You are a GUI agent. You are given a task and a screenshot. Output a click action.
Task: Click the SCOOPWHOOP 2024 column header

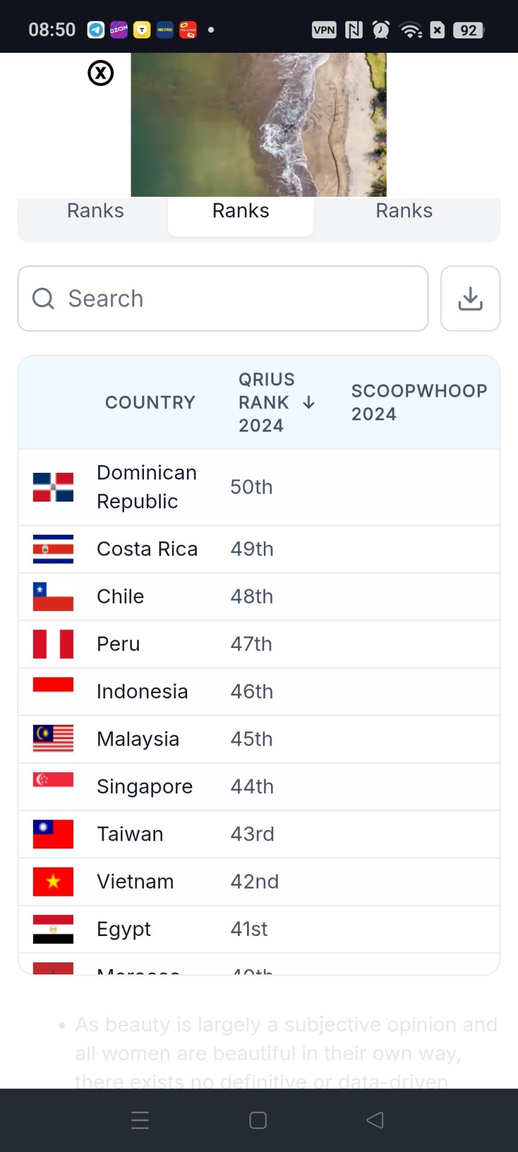coord(419,403)
